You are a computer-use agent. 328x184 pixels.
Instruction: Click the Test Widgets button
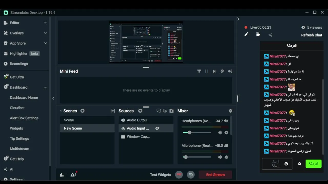[x=160, y=175]
